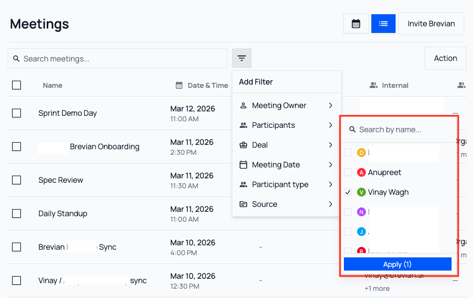Image resolution: width=473 pixels, height=298 pixels.
Task: Click the Deal briefcase icon
Action: tap(243, 145)
